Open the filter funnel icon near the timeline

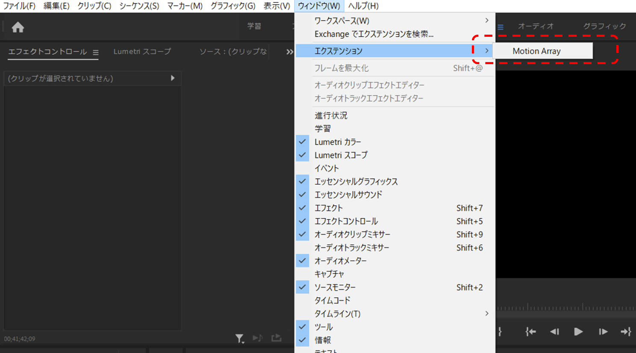(239, 338)
